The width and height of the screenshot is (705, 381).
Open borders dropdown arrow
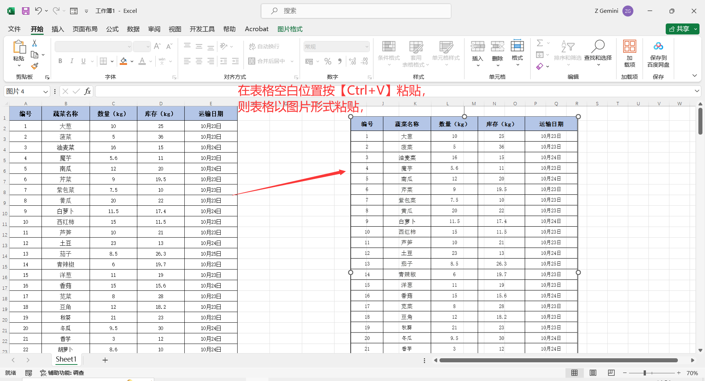point(112,61)
